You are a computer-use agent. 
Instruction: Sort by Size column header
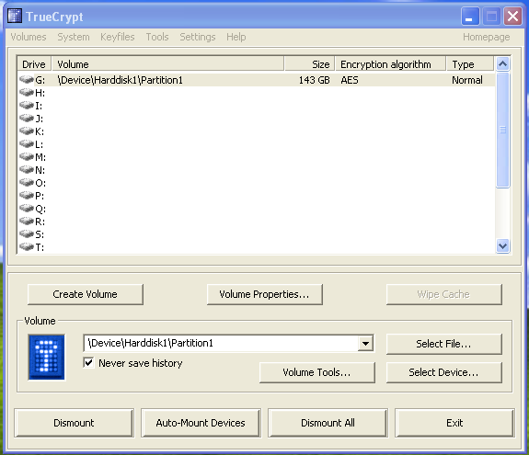tap(310, 64)
